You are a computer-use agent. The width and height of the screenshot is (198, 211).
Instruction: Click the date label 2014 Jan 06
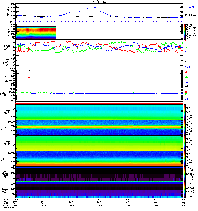[8, 207]
